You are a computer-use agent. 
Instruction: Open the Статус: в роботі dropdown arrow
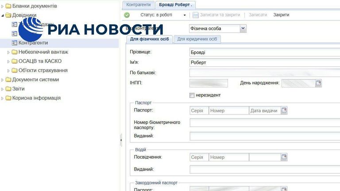(x=185, y=15)
